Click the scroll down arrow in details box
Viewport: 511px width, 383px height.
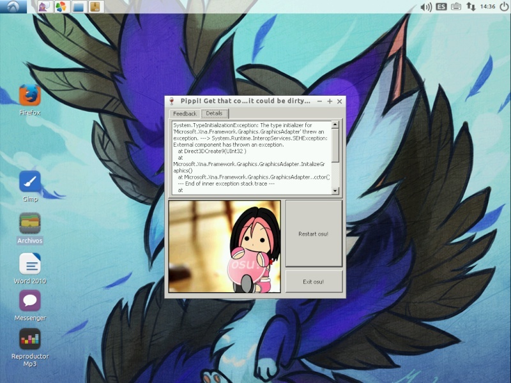point(335,191)
